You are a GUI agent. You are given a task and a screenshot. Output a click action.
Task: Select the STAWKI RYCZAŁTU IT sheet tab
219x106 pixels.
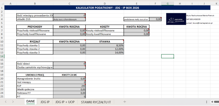(x=96, y=102)
